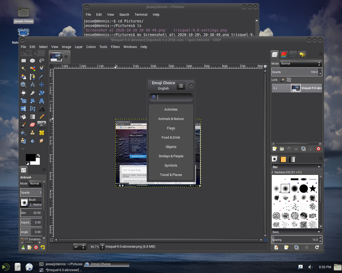This screenshot has height=273, width=342.
Task: Select the Bucket Fill tool
Action: 24,117
